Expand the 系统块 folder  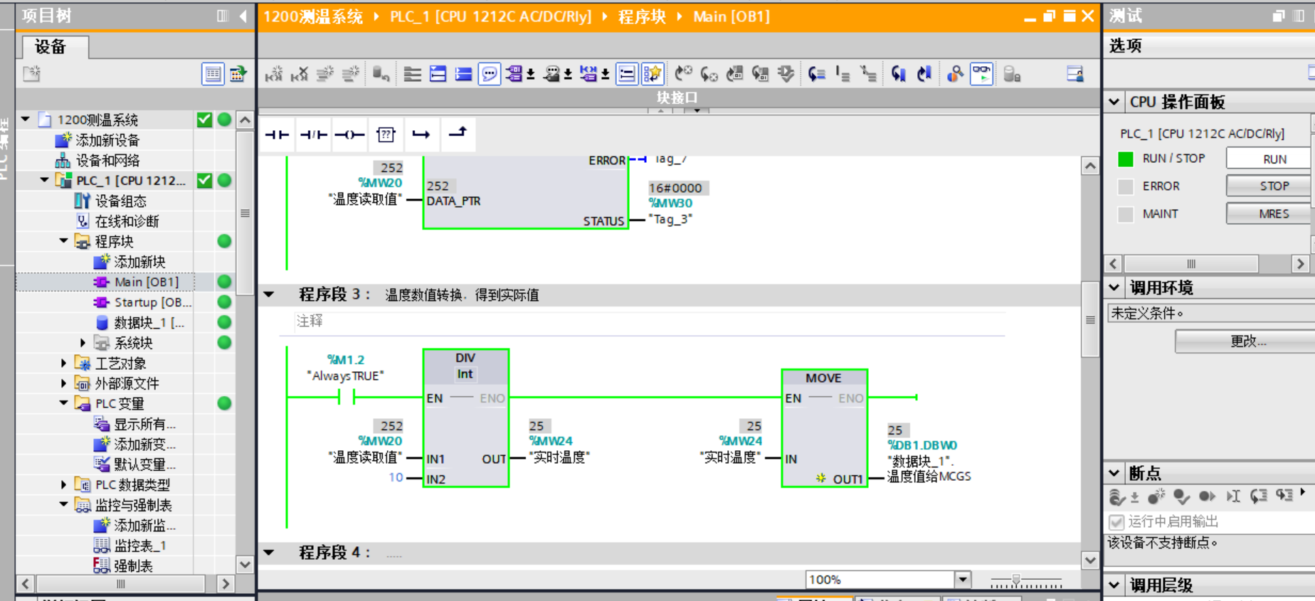pos(83,343)
